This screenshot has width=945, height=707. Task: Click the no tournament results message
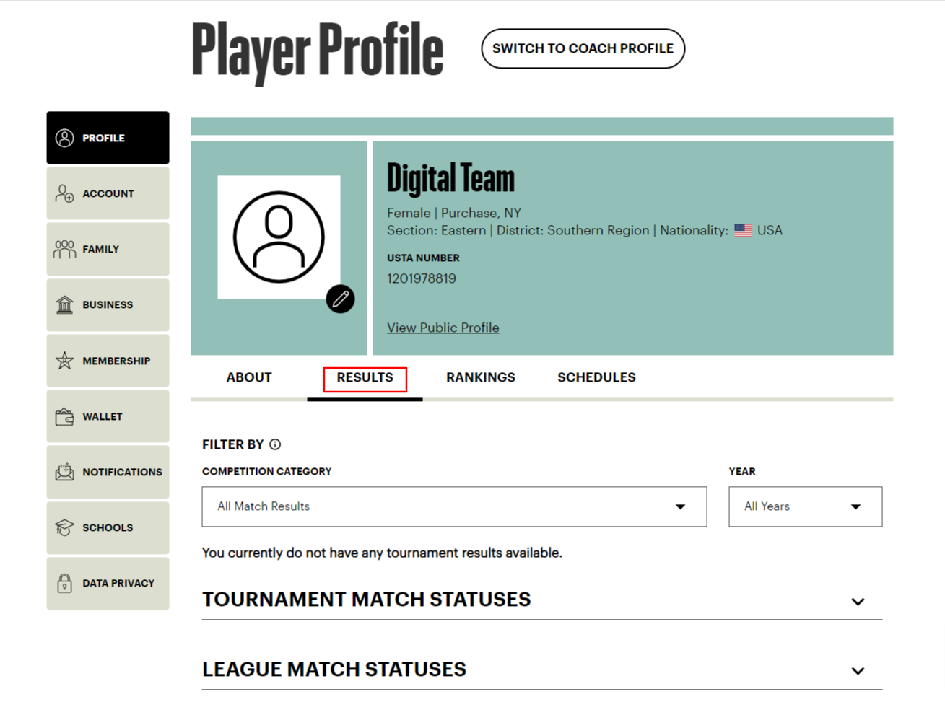tap(382, 553)
